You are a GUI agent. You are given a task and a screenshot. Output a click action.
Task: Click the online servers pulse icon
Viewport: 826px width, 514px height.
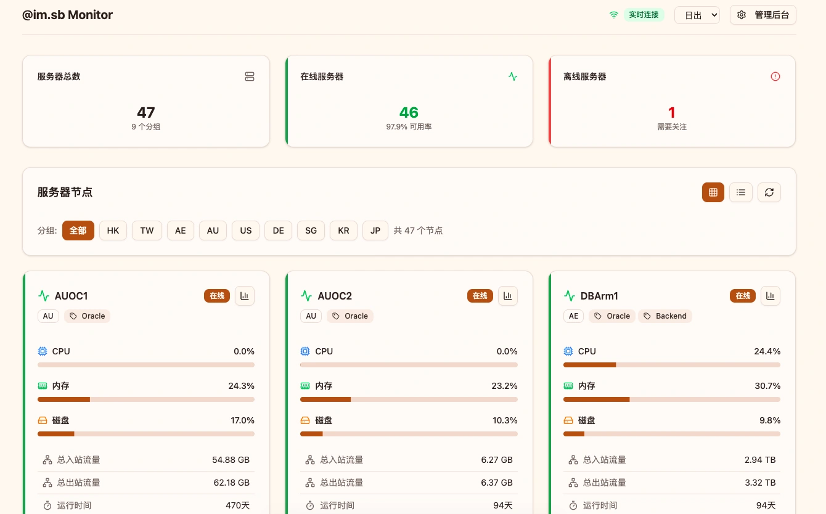point(513,76)
